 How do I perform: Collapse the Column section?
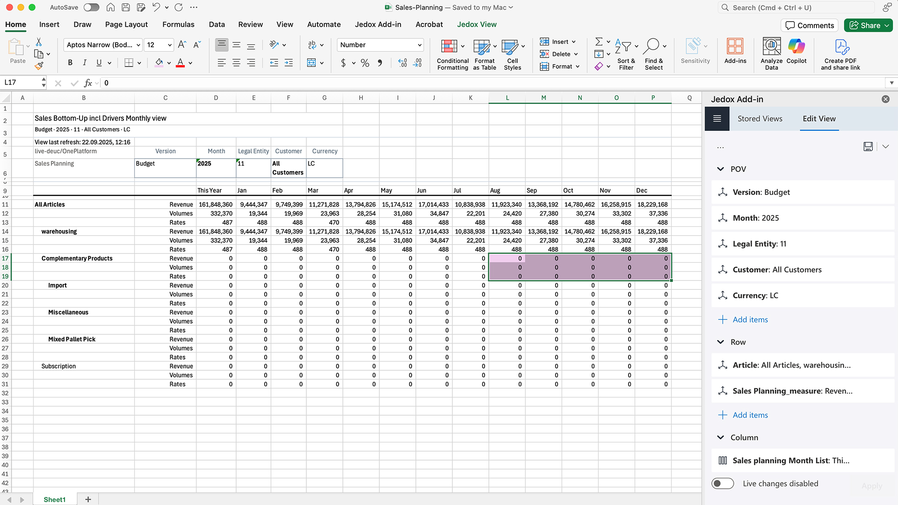click(720, 438)
